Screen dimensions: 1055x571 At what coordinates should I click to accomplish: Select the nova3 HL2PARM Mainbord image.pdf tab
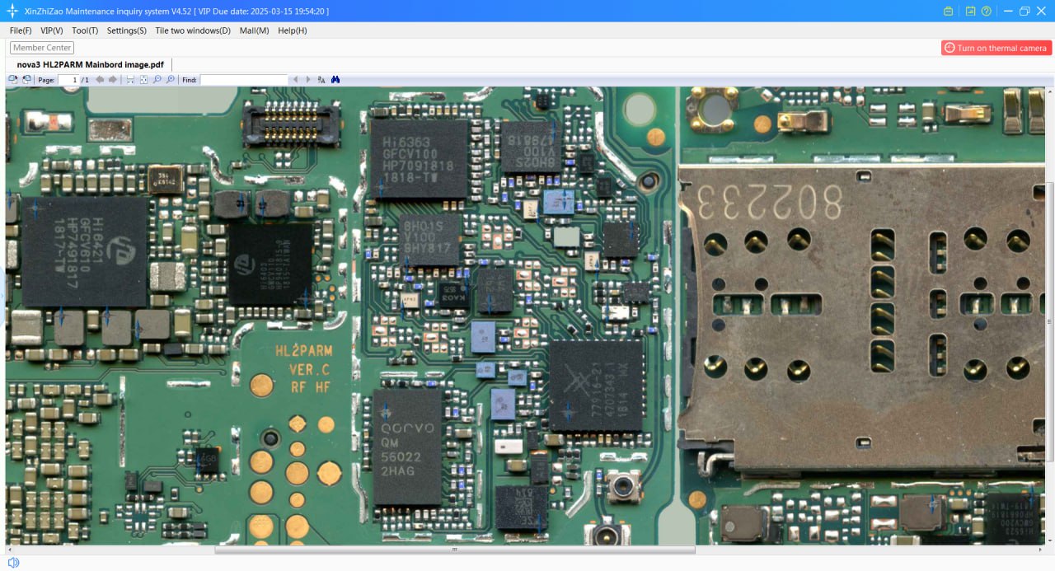coord(90,64)
